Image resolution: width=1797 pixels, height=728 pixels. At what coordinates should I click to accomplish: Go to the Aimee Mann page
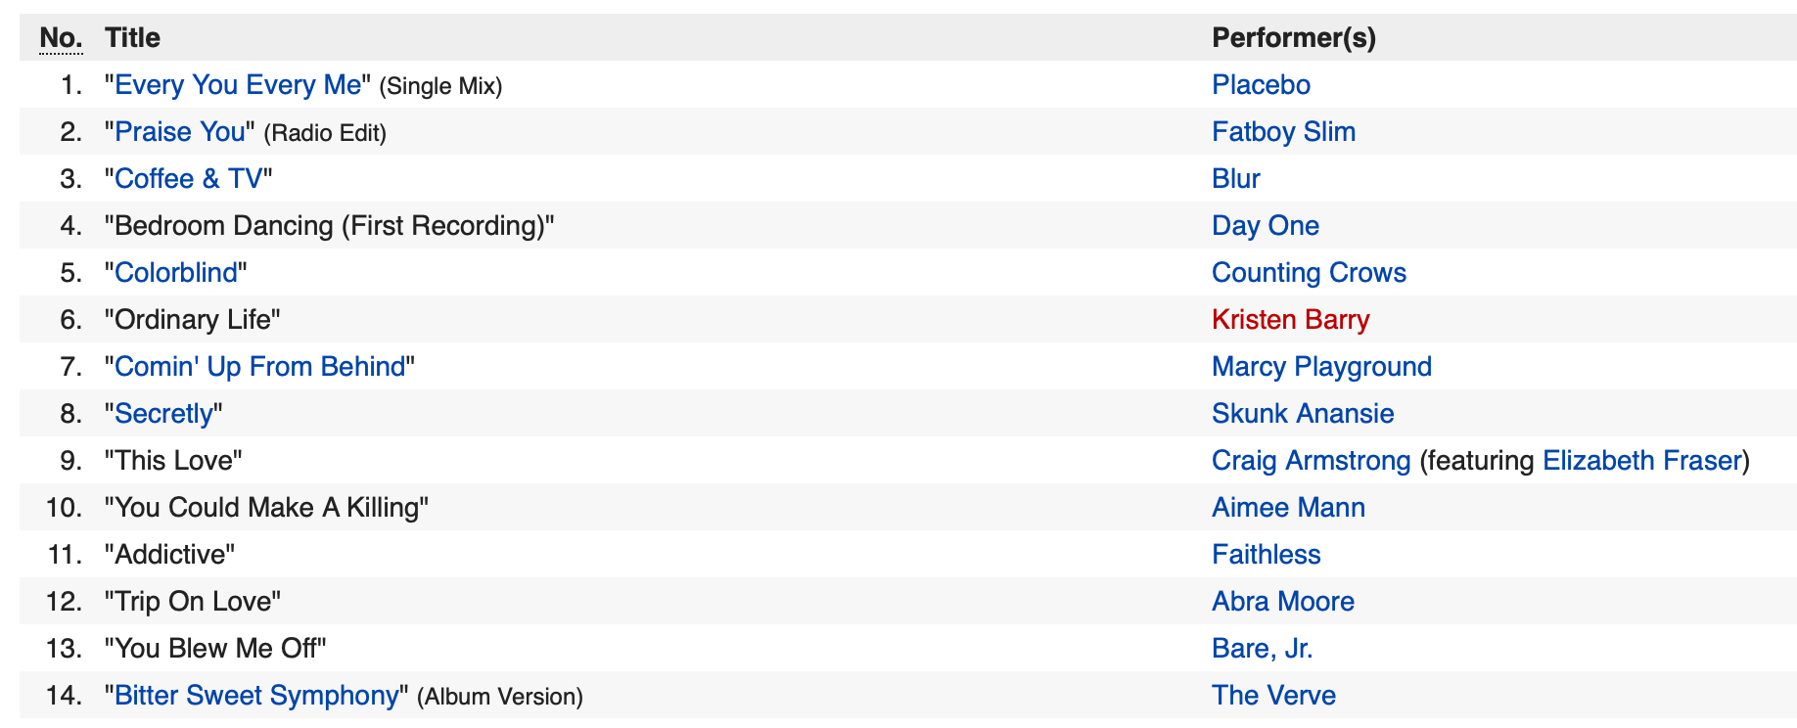click(1288, 508)
